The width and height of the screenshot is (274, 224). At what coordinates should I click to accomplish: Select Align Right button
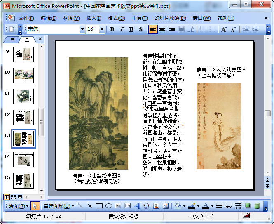tap(172, 29)
